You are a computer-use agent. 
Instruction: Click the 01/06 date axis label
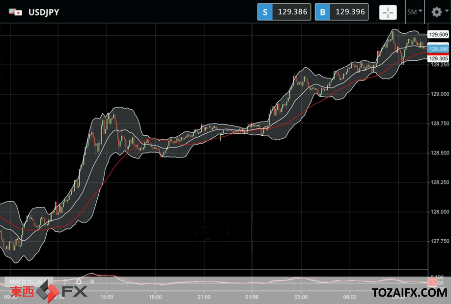(252, 297)
